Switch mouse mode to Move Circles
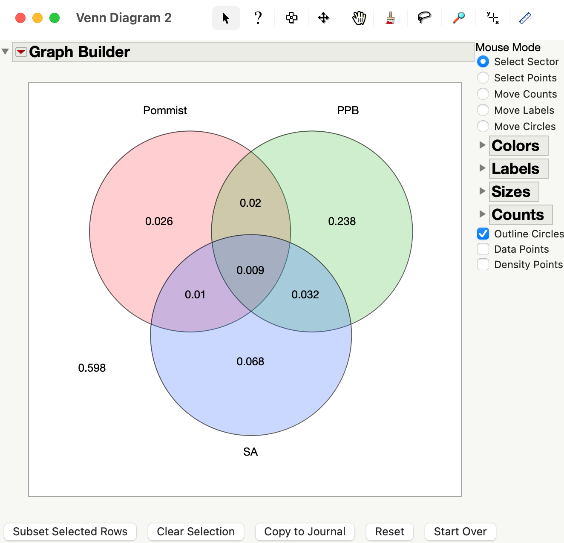The width and height of the screenshot is (564, 543). [x=483, y=126]
